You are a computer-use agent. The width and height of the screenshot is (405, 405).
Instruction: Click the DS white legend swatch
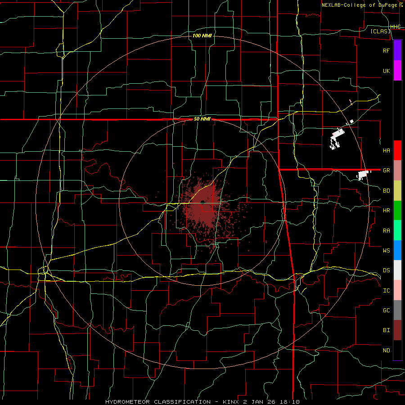(397, 270)
